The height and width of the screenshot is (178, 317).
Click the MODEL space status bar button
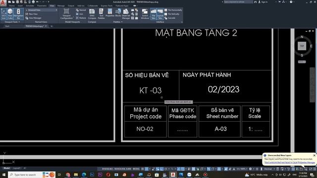[x=136, y=169]
